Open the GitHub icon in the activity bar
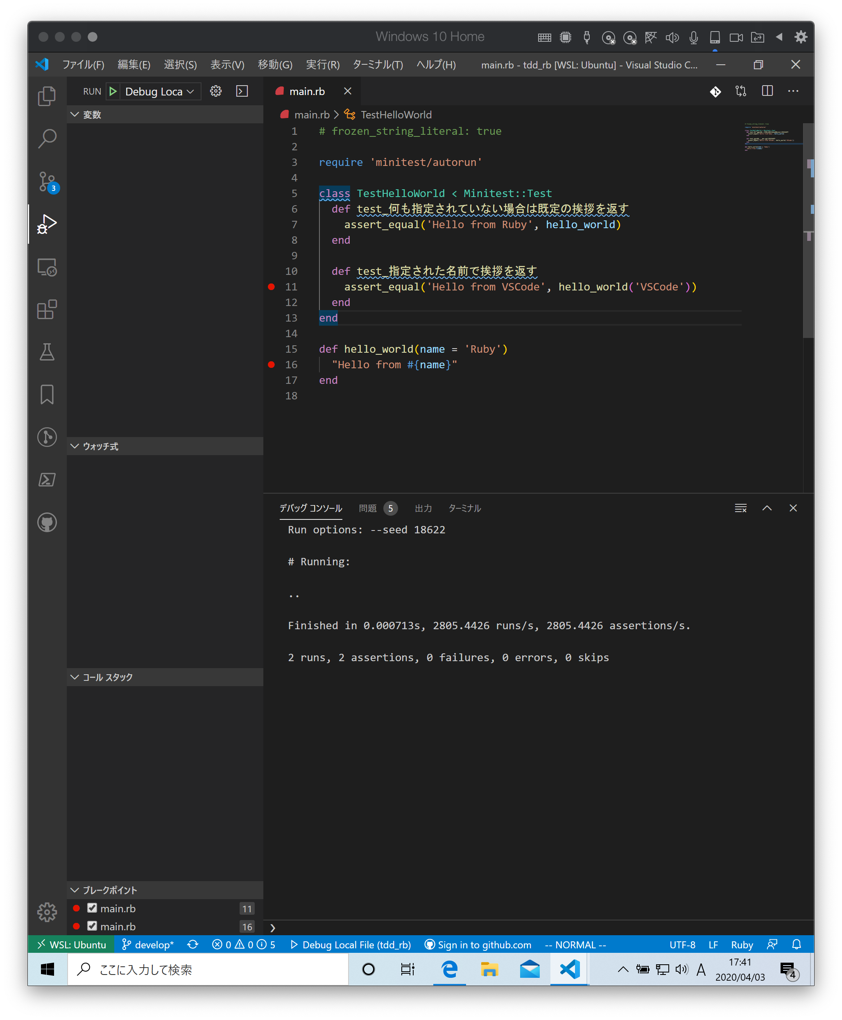842x1020 pixels. 47,522
